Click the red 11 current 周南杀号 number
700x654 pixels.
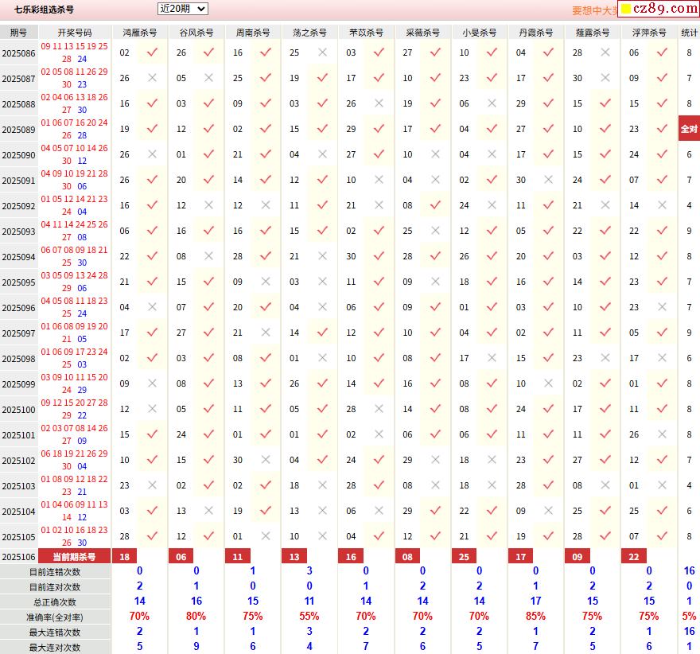238,556
